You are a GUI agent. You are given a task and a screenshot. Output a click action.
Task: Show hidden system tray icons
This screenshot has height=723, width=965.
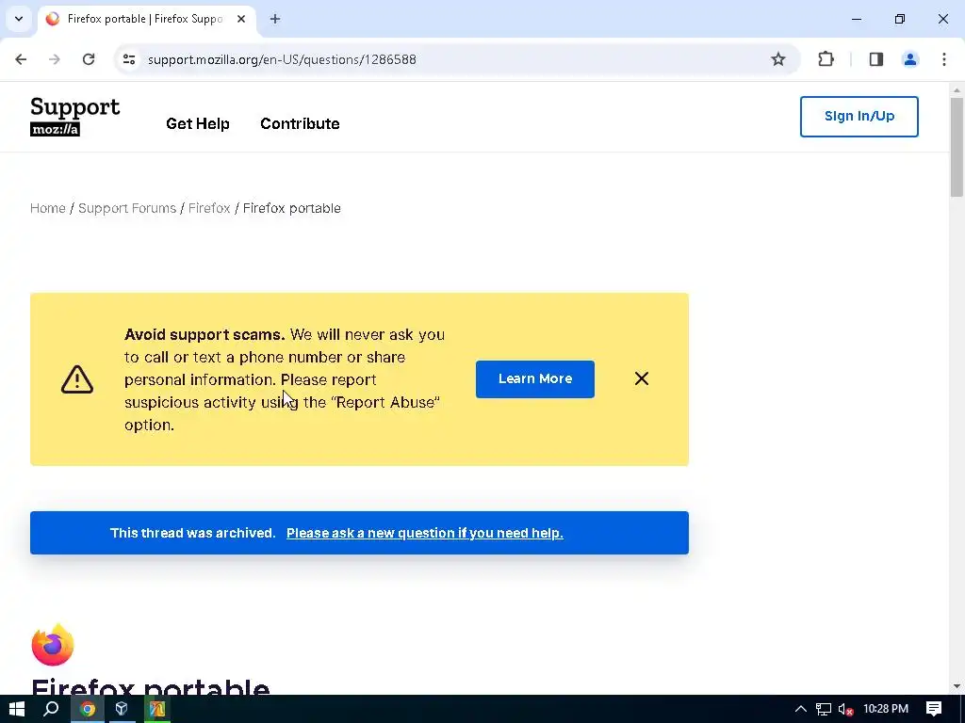(801, 709)
